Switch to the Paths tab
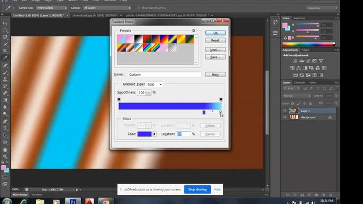This screenshot has height=204, width=363. [313, 83]
